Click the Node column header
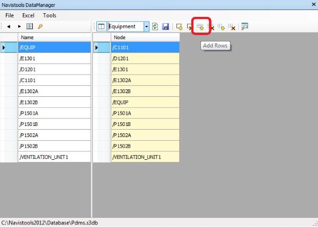Viewport: 318px width, 227px height. tap(144, 38)
